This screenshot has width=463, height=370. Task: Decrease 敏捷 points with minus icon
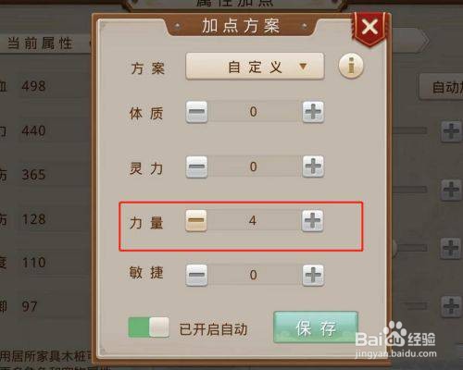click(196, 275)
